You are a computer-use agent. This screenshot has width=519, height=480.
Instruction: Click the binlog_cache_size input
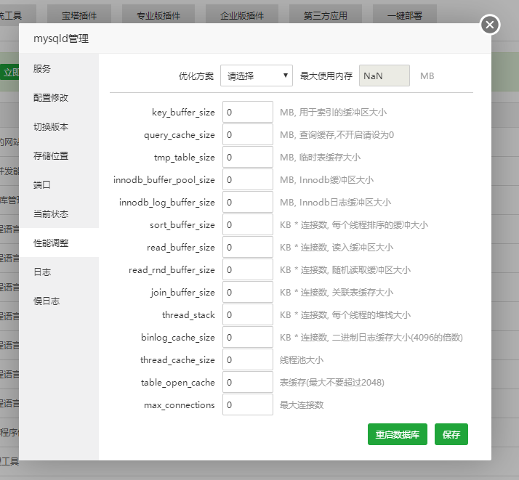click(248, 337)
